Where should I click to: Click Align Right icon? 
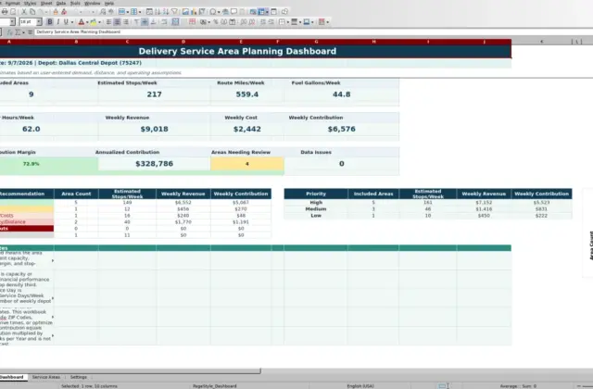point(126,22)
